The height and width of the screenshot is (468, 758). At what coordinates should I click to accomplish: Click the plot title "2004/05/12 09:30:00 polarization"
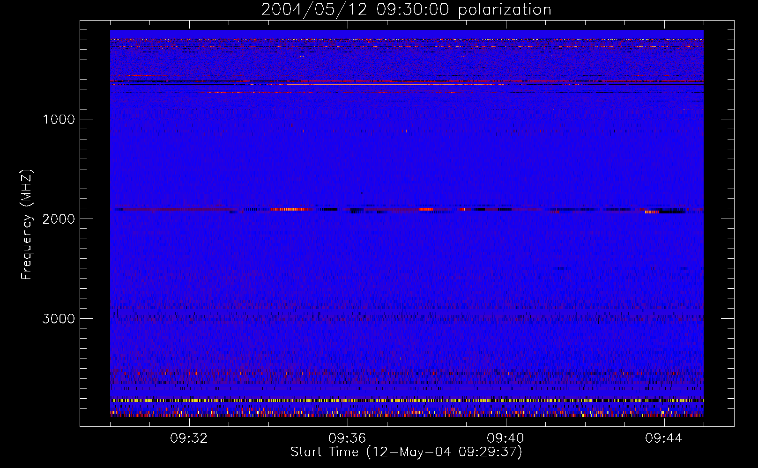(406, 10)
